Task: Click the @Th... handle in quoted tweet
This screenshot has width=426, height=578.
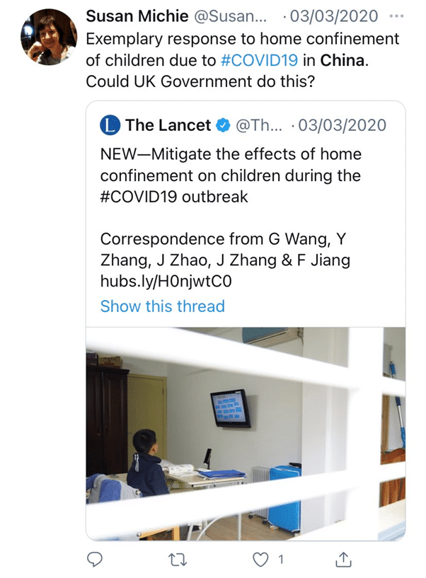Action: [x=258, y=126]
